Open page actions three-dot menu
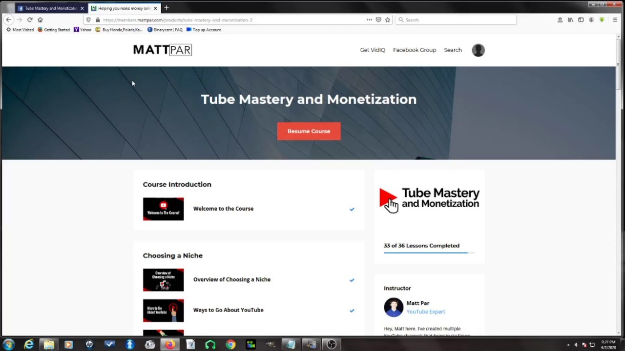The width and height of the screenshot is (625, 351). coord(369,20)
